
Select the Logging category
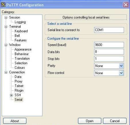tap(20, 22)
